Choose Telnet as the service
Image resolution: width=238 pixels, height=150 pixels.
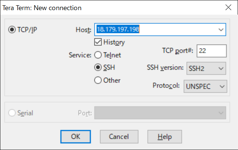click(98, 55)
